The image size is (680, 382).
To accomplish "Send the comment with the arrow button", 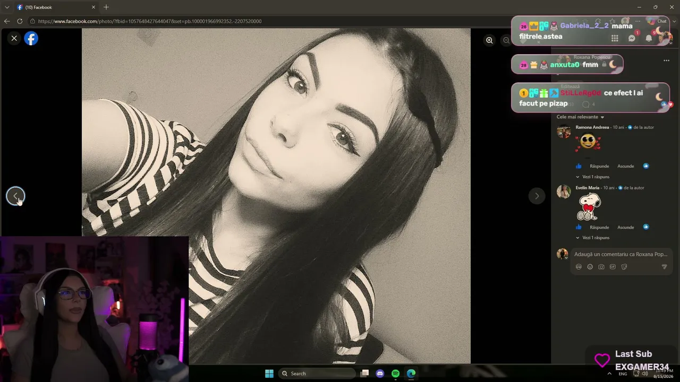I will coord(664,267).
